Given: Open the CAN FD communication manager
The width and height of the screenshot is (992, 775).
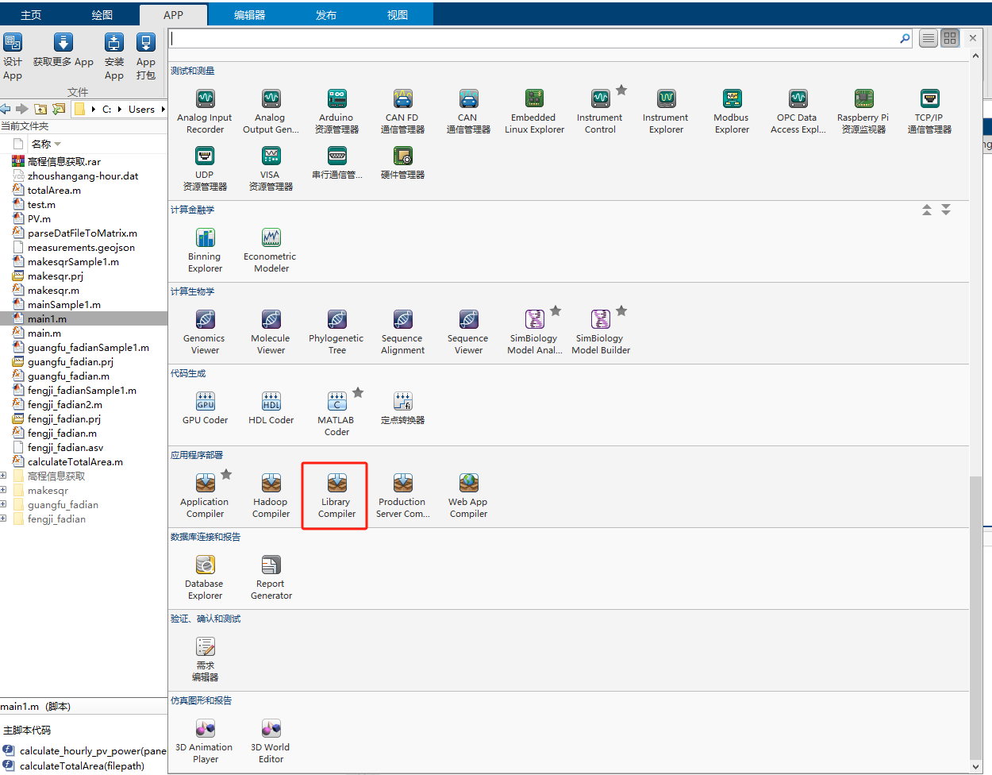Looking at the screenshot, I should tap(402, 111).
